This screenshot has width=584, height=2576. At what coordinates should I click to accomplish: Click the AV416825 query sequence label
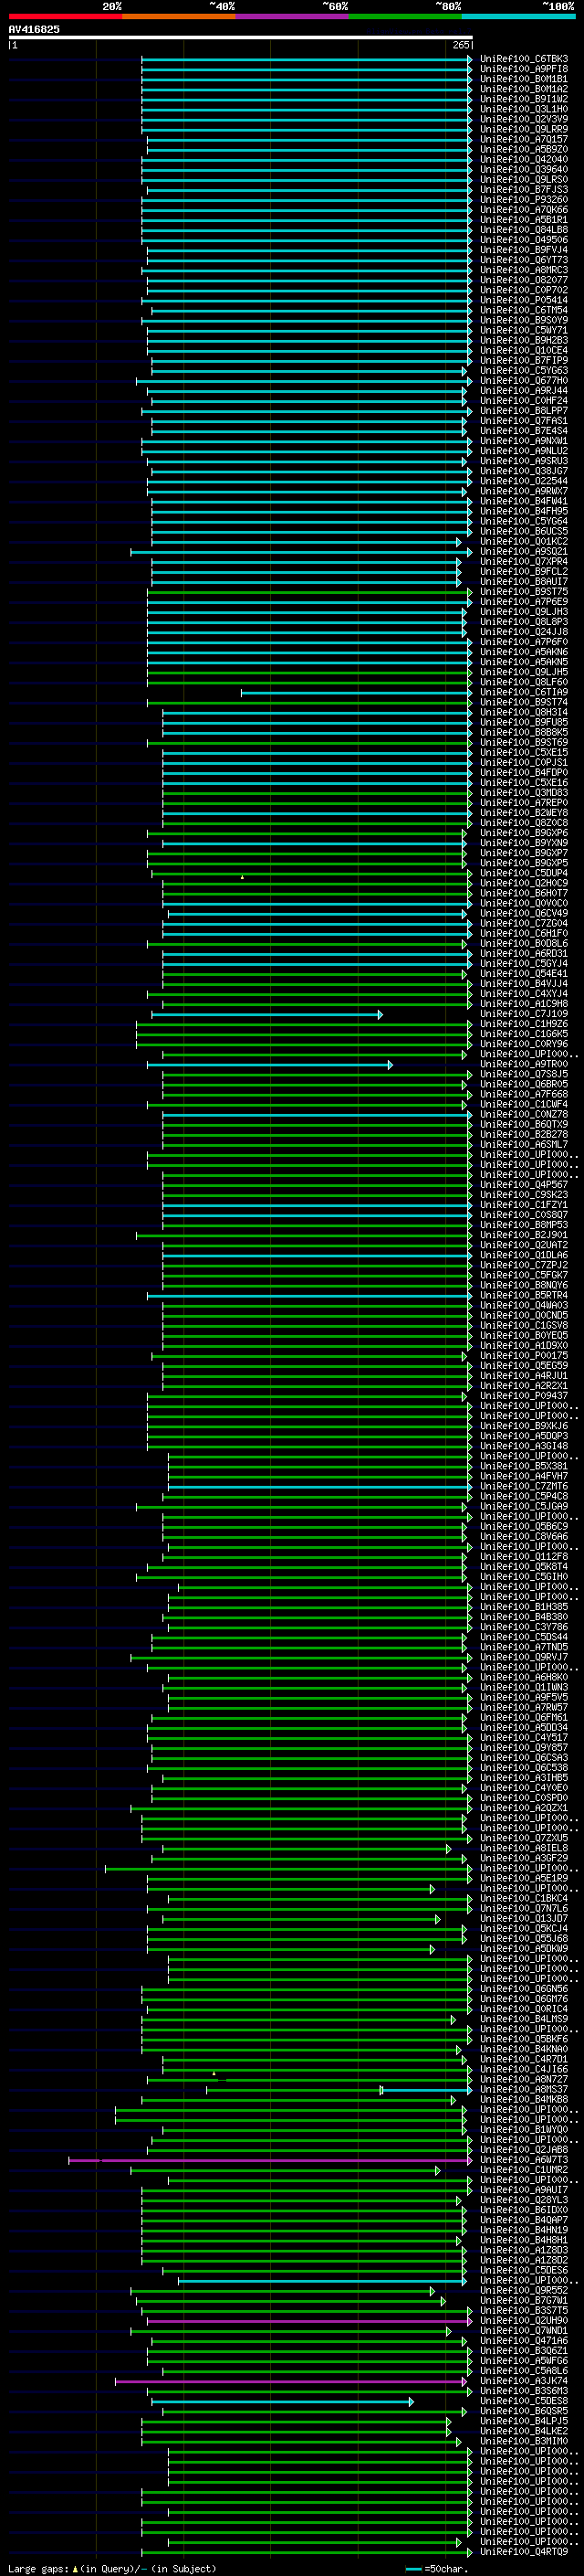pos(34,29)
